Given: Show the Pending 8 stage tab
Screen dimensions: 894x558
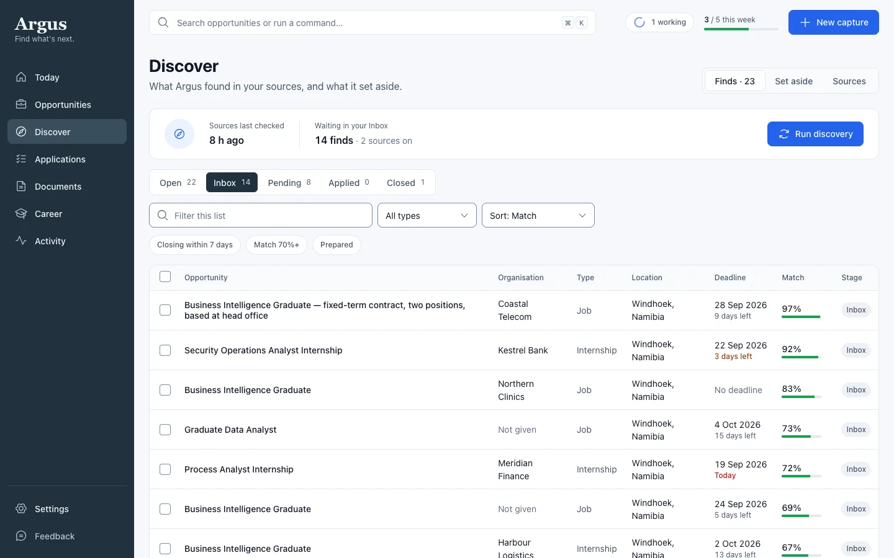Looking at the screenshot, I should pyautogui.click(x=289, y=182).
